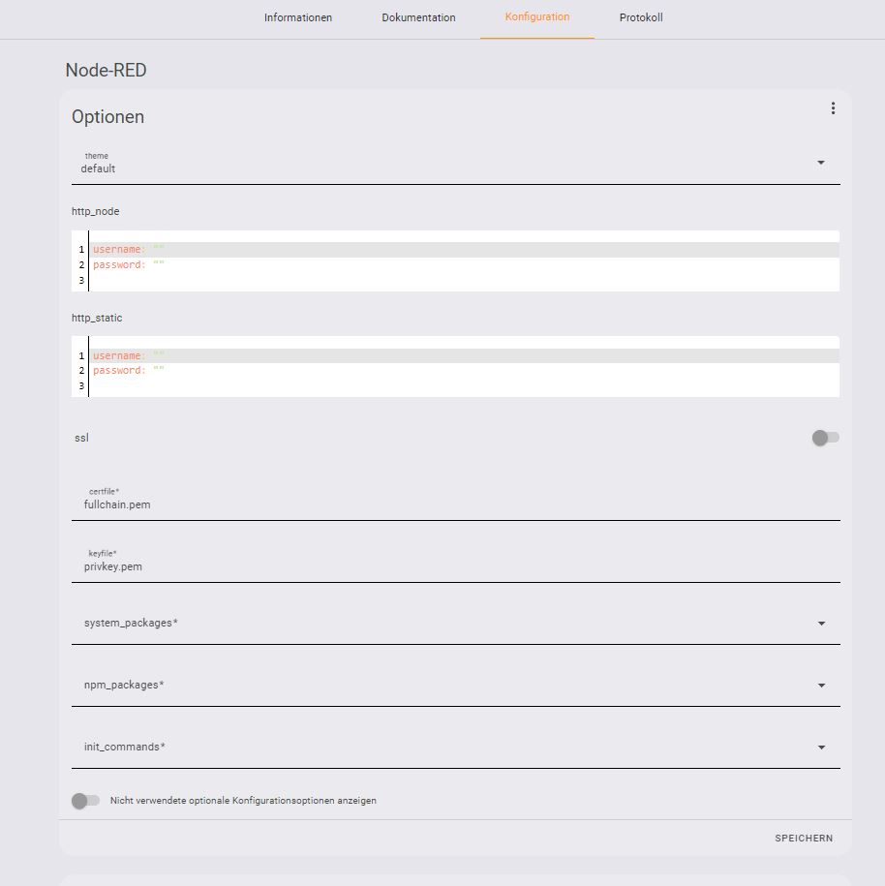Image resolution: width=885 pixels, height=886 pixels.
Task: Place cursor on http_static username line
Action: pyautogui.click(x=464, y=355)
